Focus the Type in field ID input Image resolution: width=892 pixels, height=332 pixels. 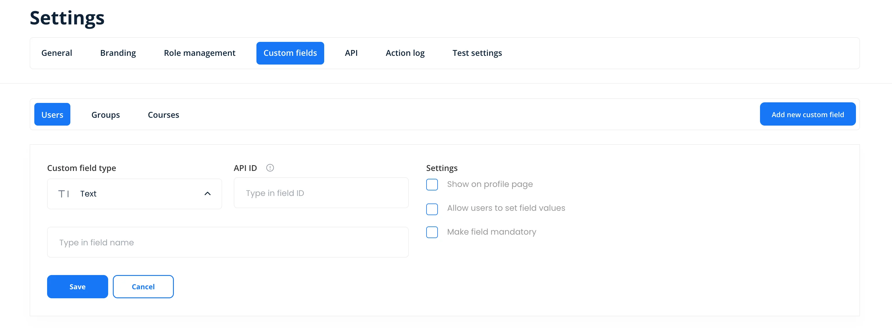coord(321,193)
